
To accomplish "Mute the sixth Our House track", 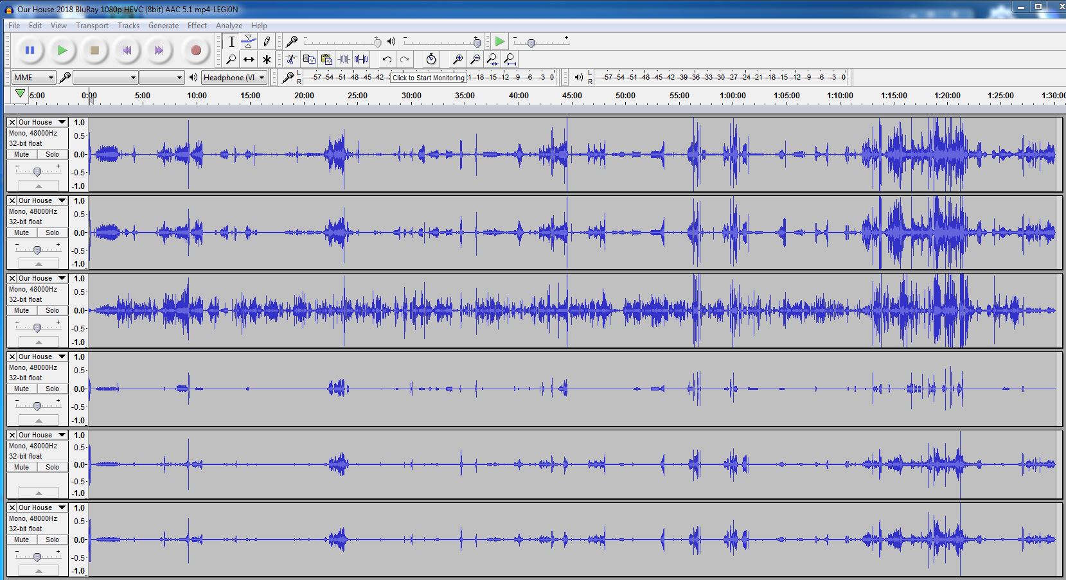I will pos(22,540).
